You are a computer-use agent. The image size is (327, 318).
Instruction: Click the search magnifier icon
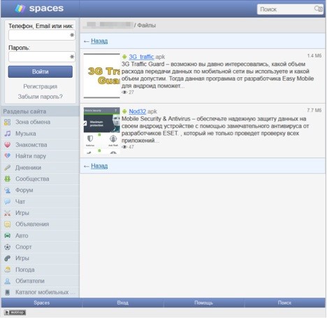tap(318, 9)
